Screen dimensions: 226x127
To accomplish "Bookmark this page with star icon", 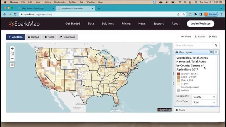I will click(x=184, y=14).
